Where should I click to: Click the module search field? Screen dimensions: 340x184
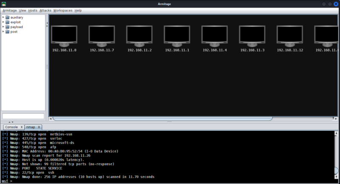23,116
